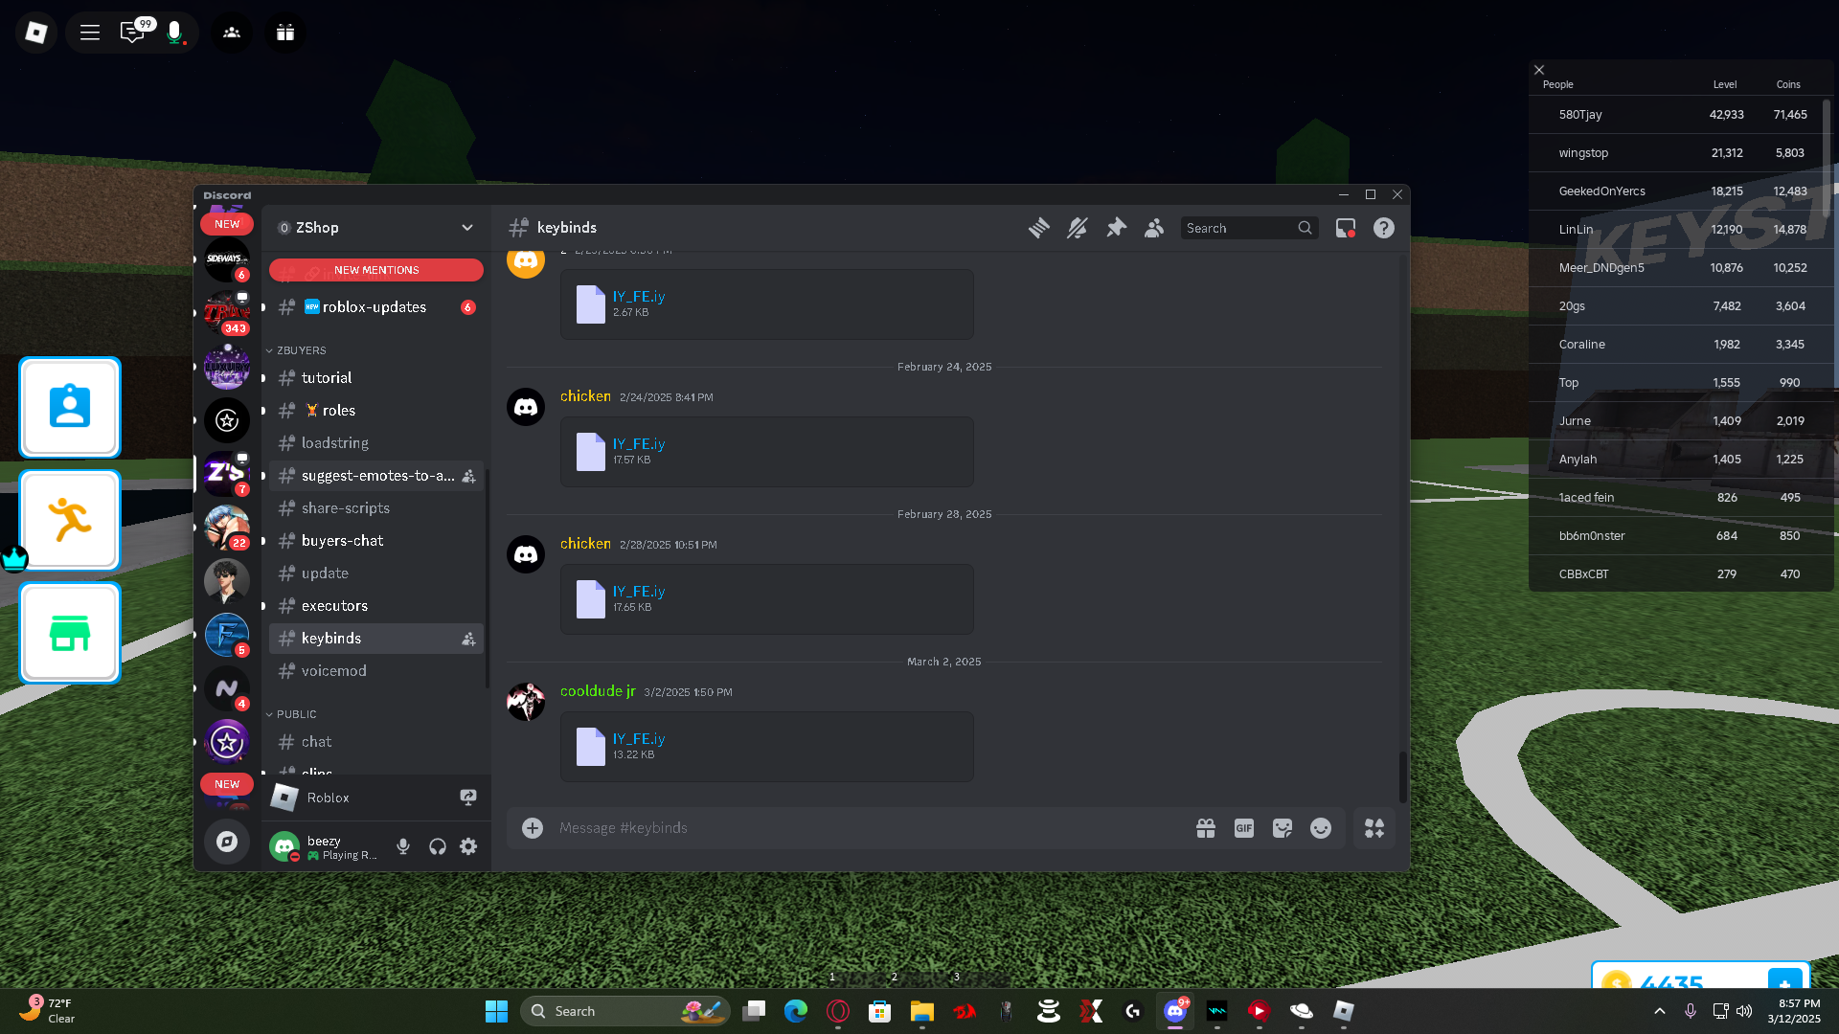
Task: Jump to new mentions in the channel list
Action: 376,270
